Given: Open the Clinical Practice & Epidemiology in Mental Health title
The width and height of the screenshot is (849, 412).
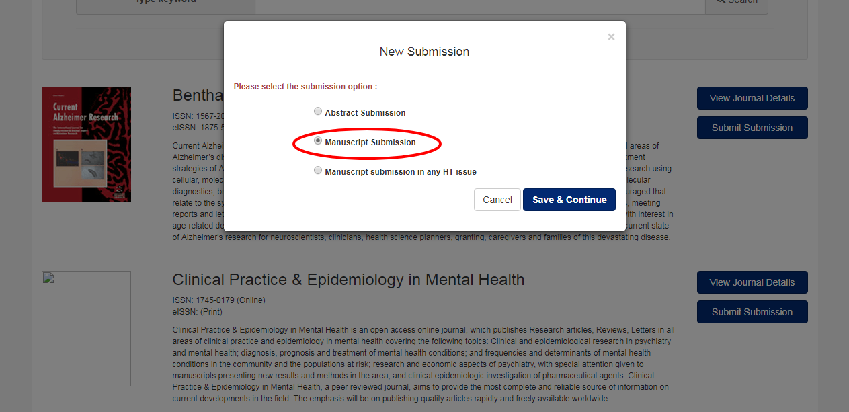Looking at the screenshot, I should (x=348, y=280).
